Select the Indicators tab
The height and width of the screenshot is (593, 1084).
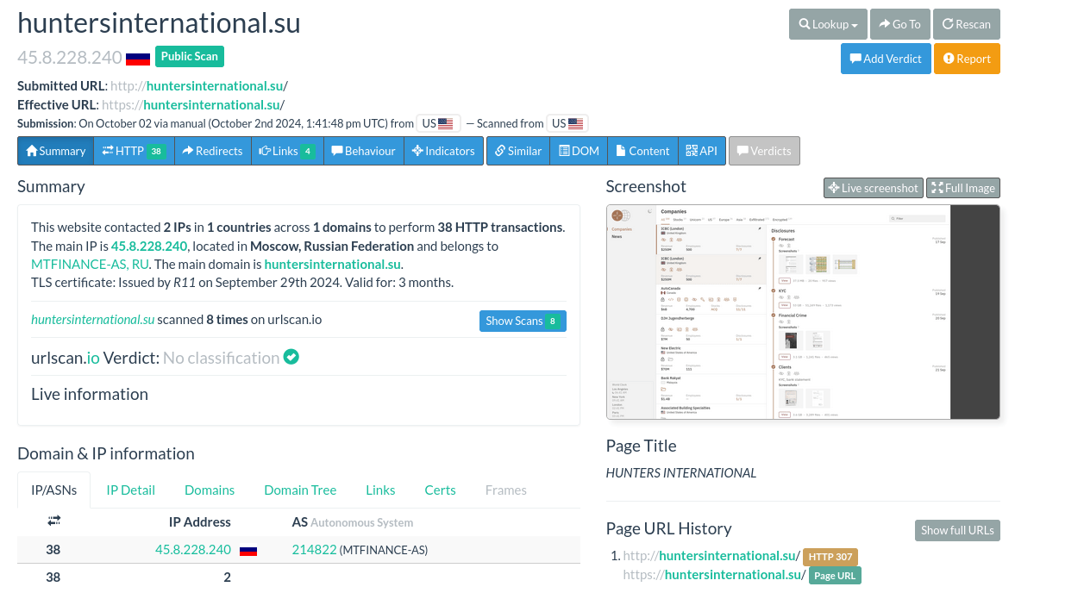(x=443, y=151)
